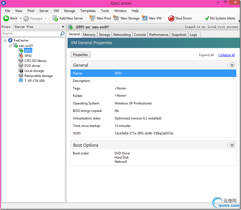This screenshot has width=241, height=210.
Task: Click the XenCenter app icon in title bar
Action: tap(4, 3)
